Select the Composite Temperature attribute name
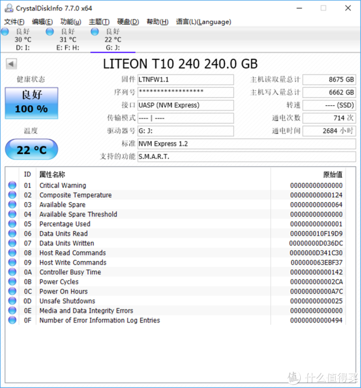 click(x=75, y=195)
